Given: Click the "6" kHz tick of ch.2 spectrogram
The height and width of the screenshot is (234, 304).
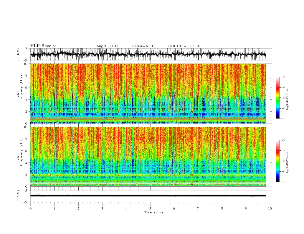Looking at the screenshot, I should click(27, 151).
